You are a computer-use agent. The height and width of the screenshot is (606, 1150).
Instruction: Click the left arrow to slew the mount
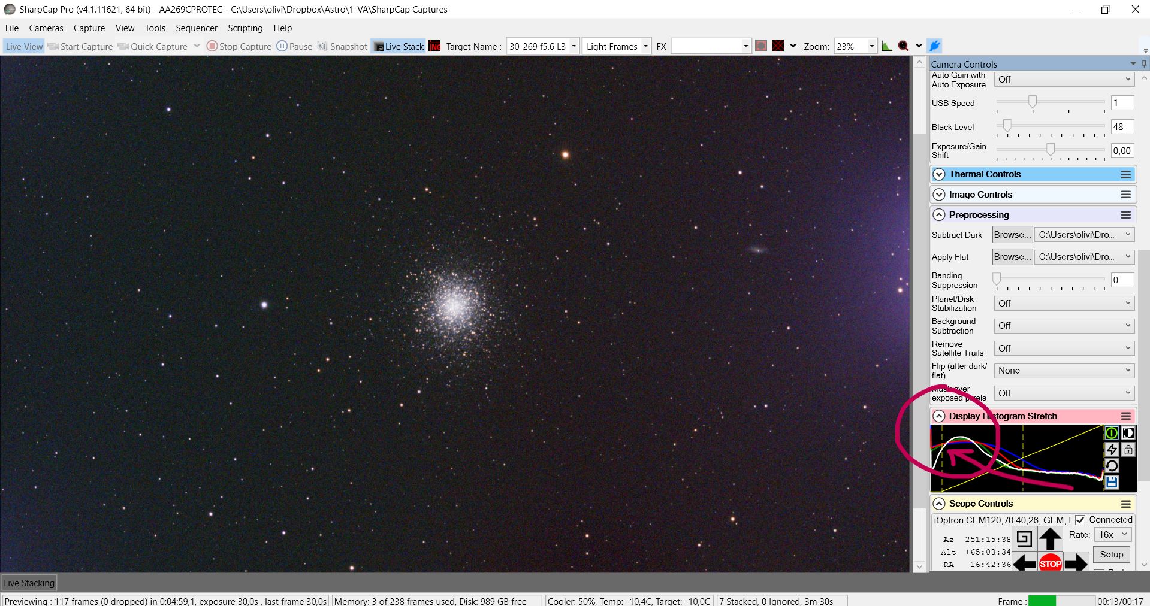click(1025, 563)
